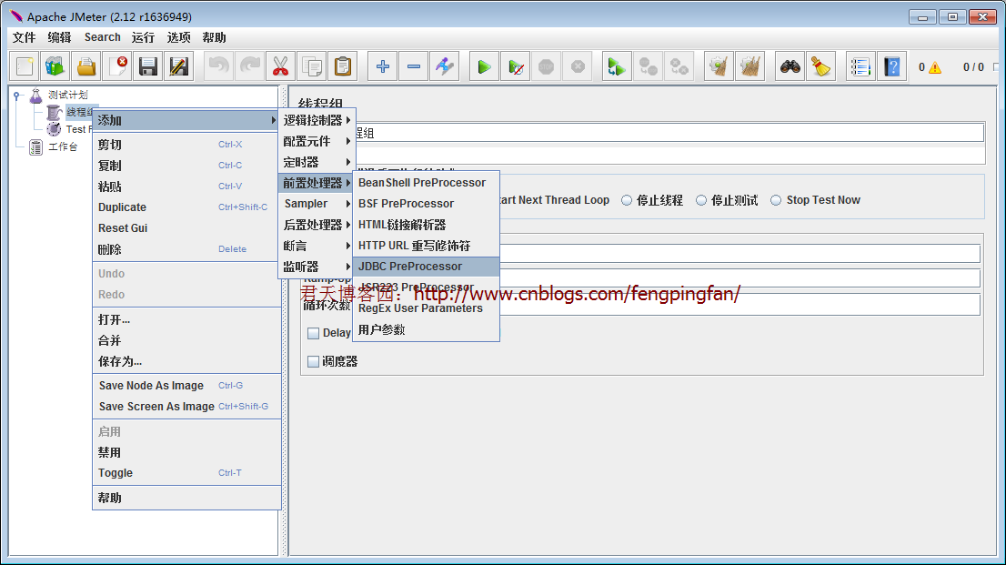Viewport: 1006px width, 565px height.
Task: Start the test with green play icon
Action: (x=485, y=66)
